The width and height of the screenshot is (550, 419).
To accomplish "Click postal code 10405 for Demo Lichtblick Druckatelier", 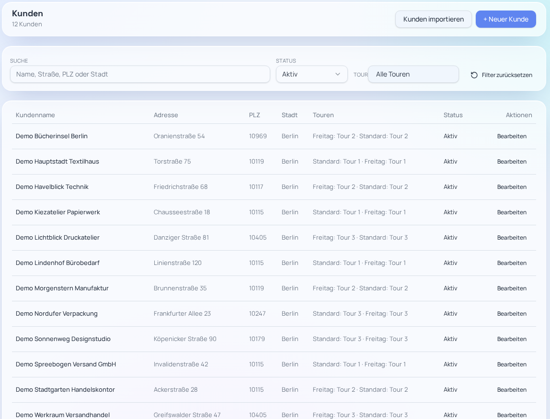I will 258,238.
